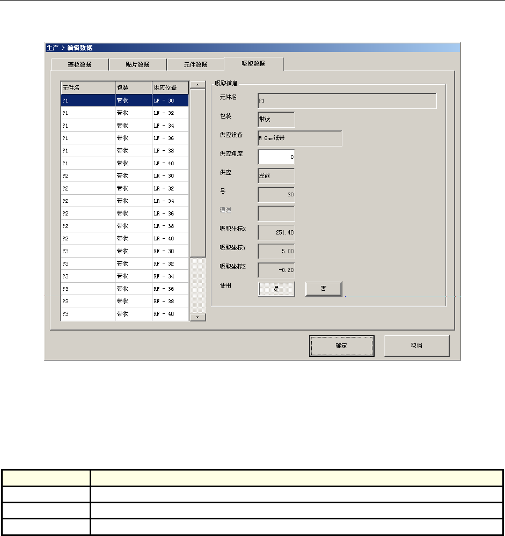Select row with RF - 32
505x536 pixels.
pos(125,263)
